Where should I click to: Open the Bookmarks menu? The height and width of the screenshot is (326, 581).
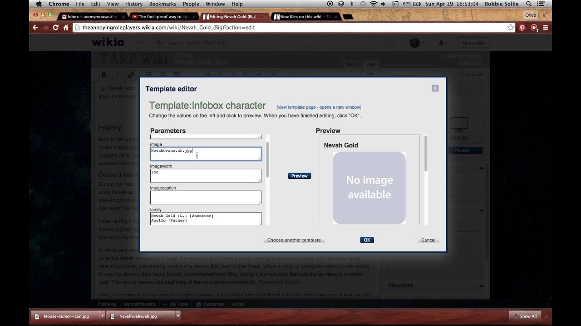pyautogui.click(x=162, y=4)
